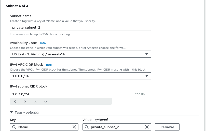The width and height of the screenshot is (206, 131).
Task: Open the IPv4 VPC CIDR block dropdown
Action: tap(80, 76)
